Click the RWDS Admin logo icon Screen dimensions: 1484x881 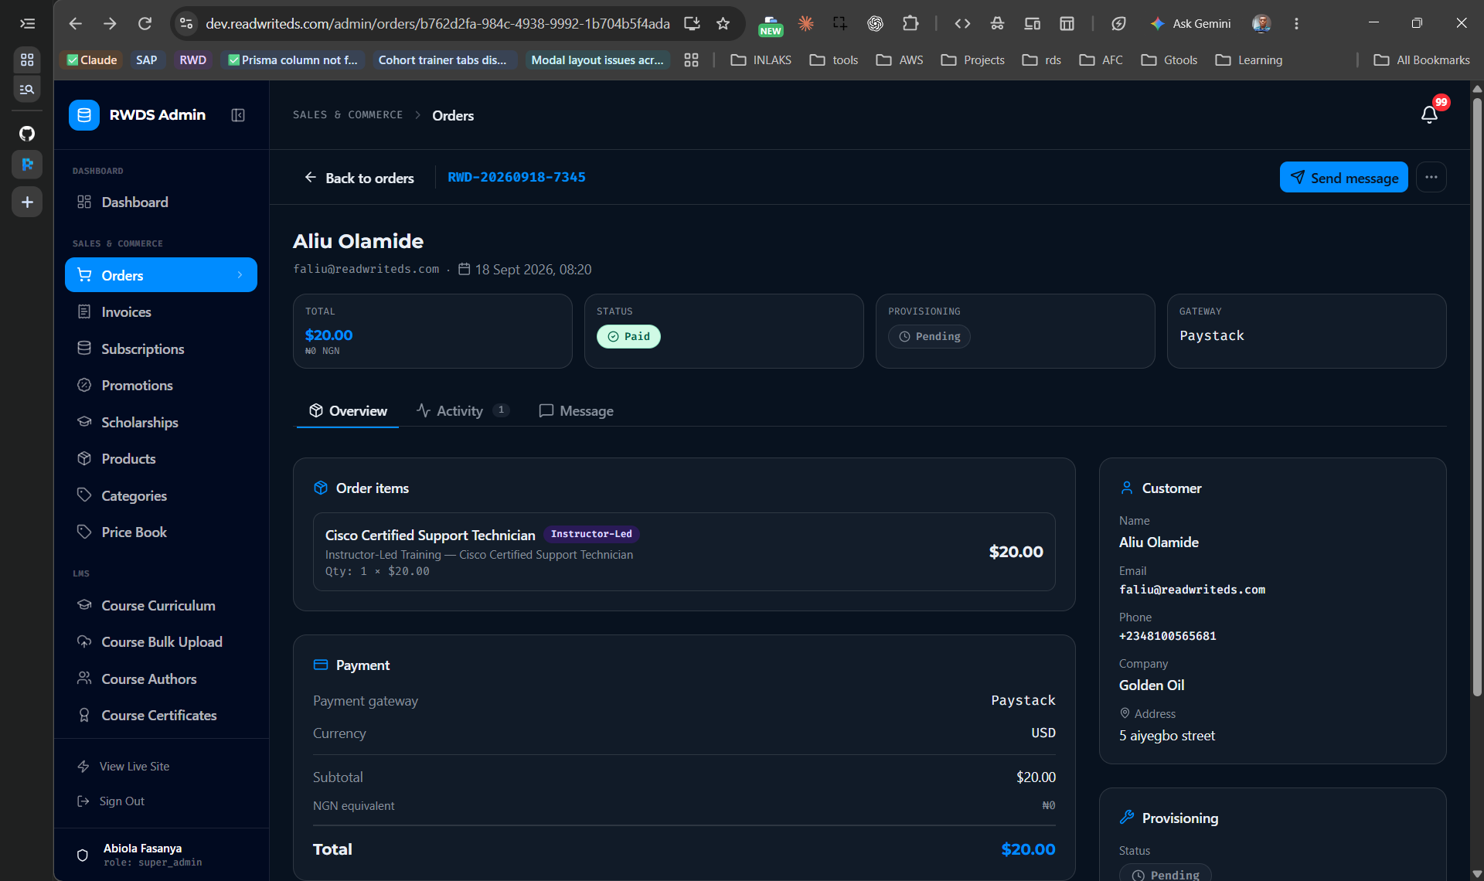point(84,115)
